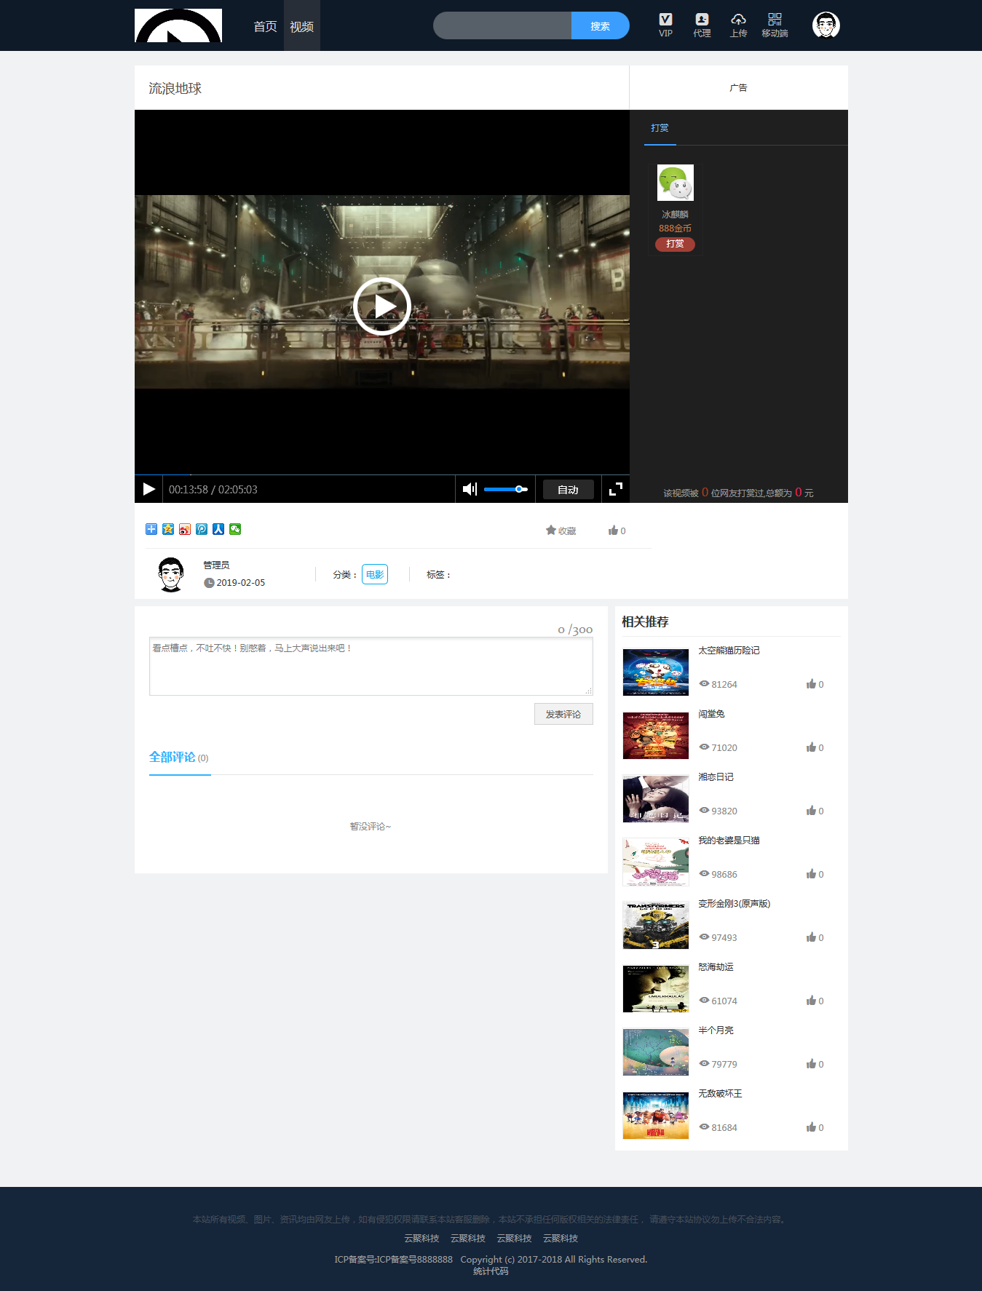
Task: Select the 全部评论 tab
Action: pyautogui.click(x=180, y=758)
